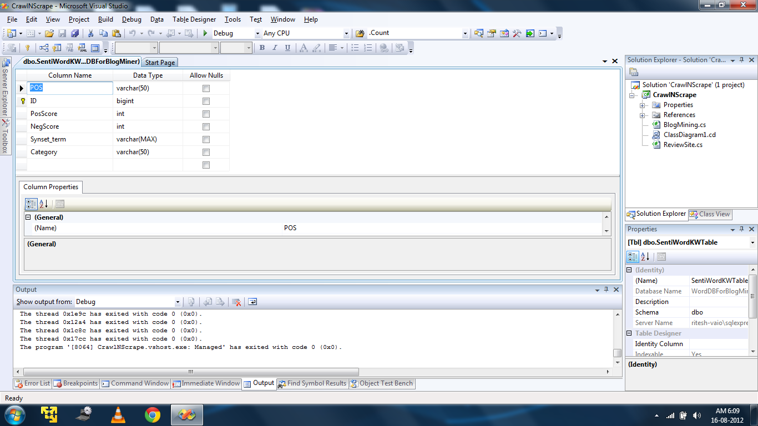Click the Paste toolbar icon
This screenshot has width=758, height=426.
[116, 33]
